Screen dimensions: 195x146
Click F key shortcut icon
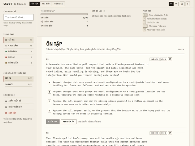click(x=144, y=22)
